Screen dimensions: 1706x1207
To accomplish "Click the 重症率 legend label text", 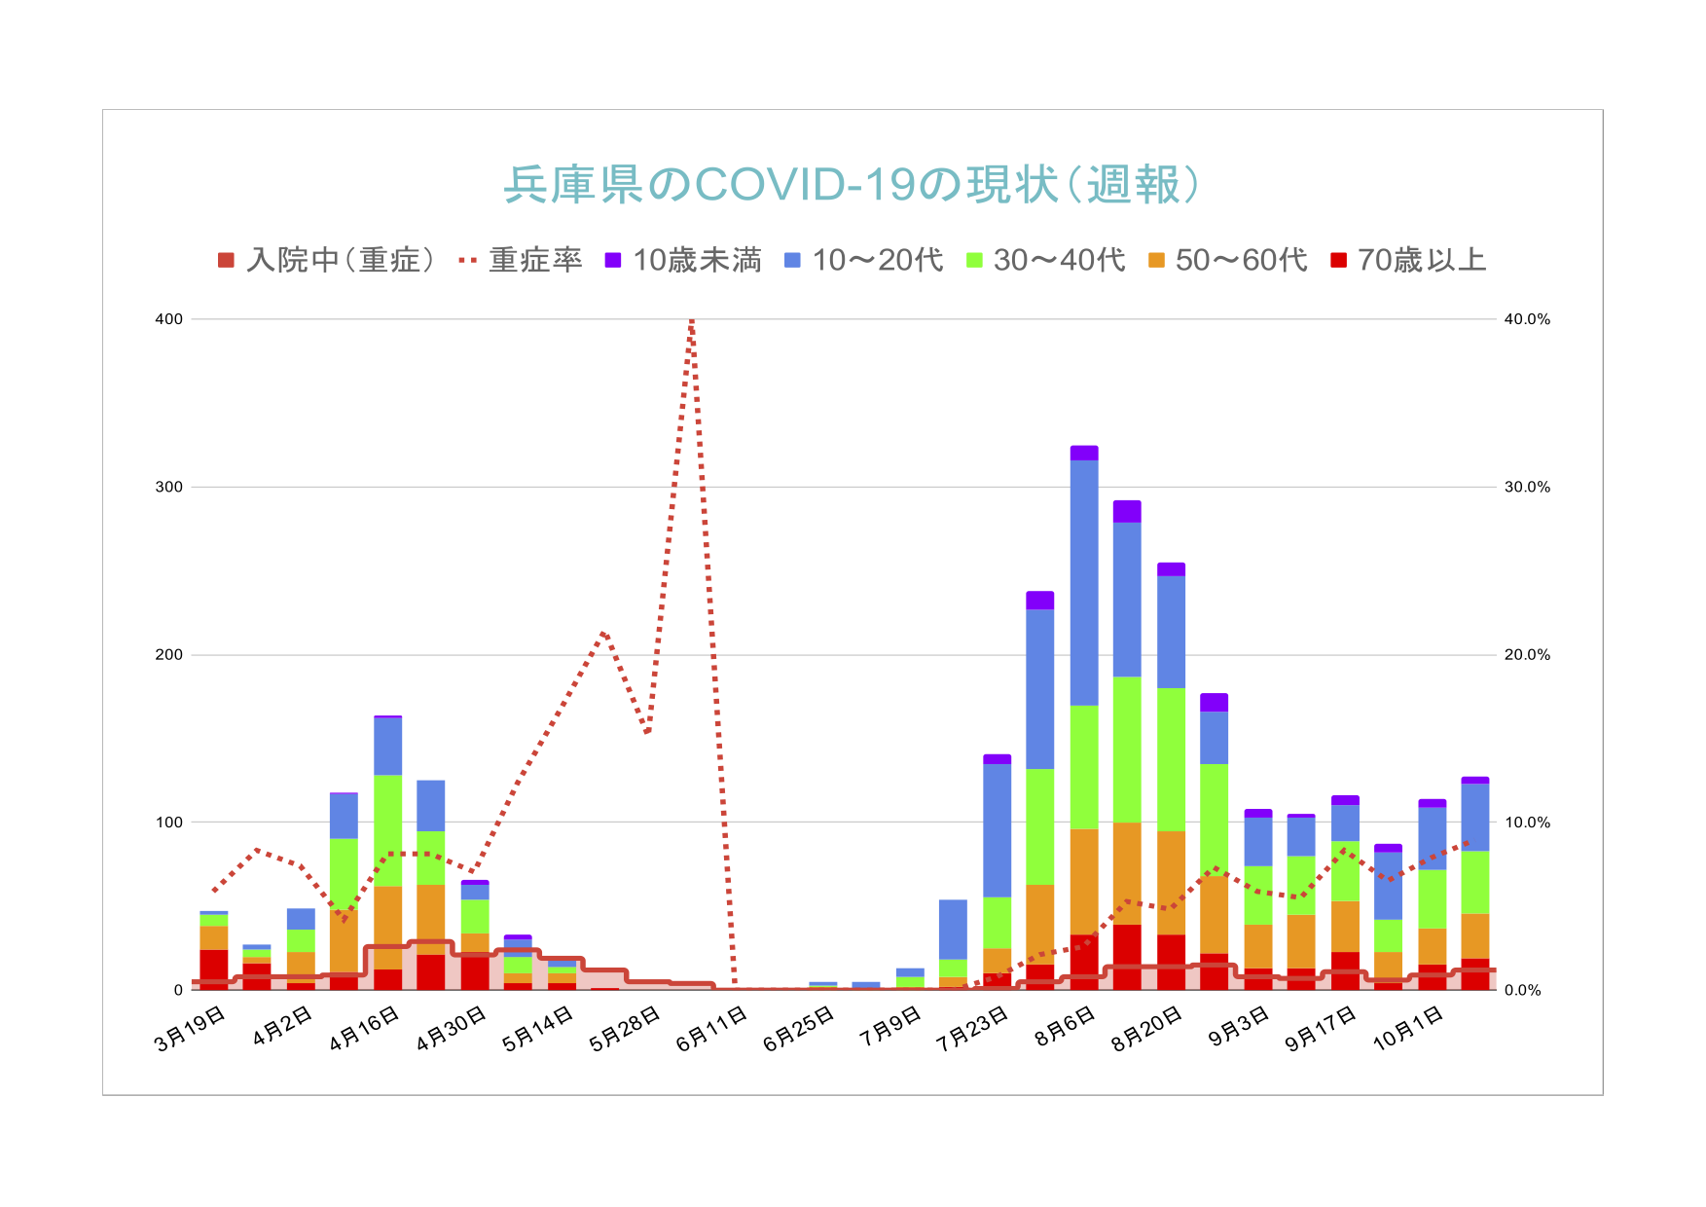I will [535, 261].
